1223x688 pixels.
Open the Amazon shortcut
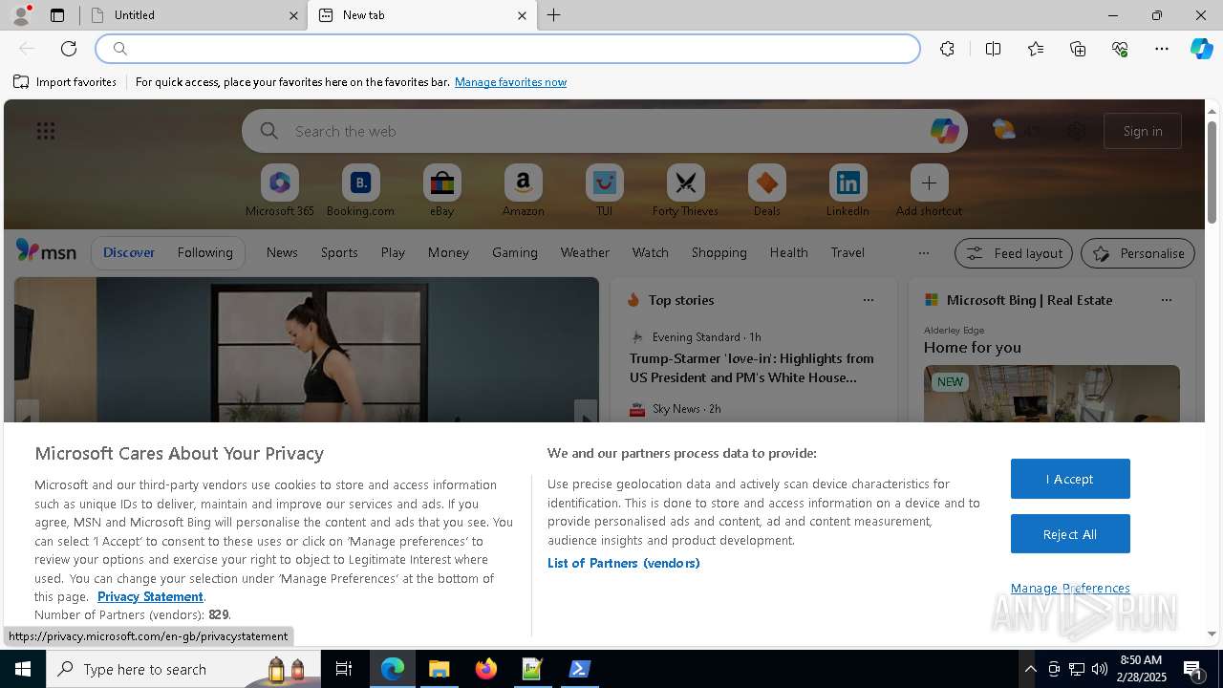point(523,190)
